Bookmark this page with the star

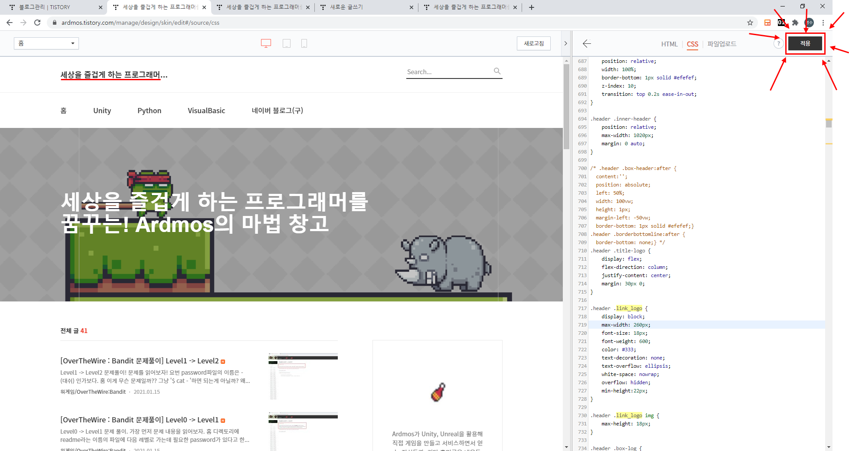(750, 23)
